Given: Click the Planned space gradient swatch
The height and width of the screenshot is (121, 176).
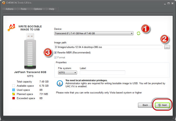Looking at the screenshot, I should click(13, 94).
